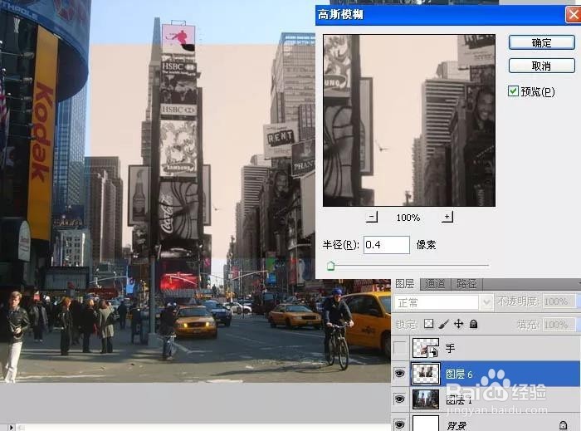Toggle the 预览 preview checkbox
The image size is (581, 431).
[513, 91]
